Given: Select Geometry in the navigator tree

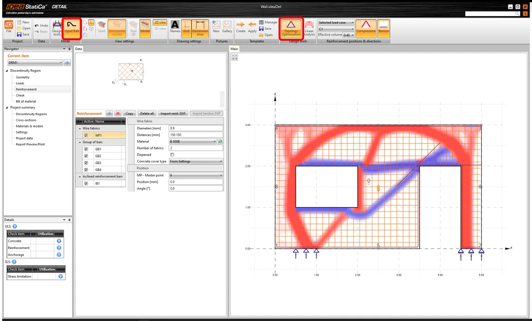Looking at the screenshot, I should click(22, 77).
